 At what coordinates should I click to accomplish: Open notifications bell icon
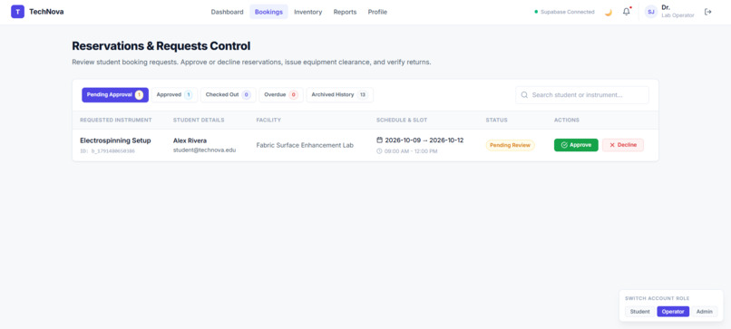point(626,12)
